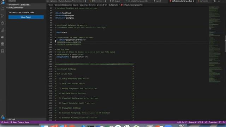
Task: Click the js.dbName=jasperserverOrJasper line
Action: pyautogui.click(x=71, y=40)
